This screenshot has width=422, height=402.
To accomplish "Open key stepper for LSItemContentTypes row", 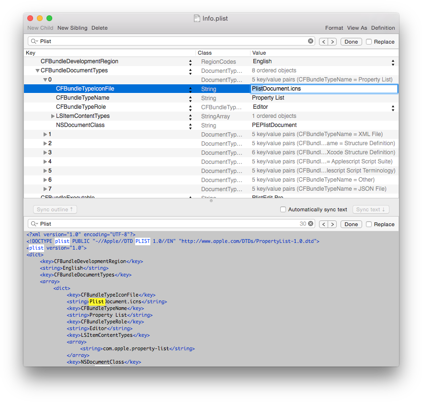I will [190, 117].
